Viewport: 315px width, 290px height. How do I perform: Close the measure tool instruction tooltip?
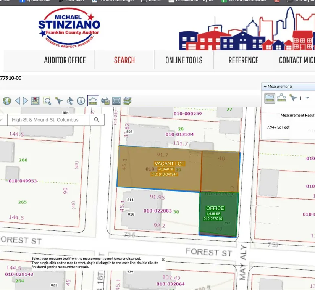pos(163,259)
